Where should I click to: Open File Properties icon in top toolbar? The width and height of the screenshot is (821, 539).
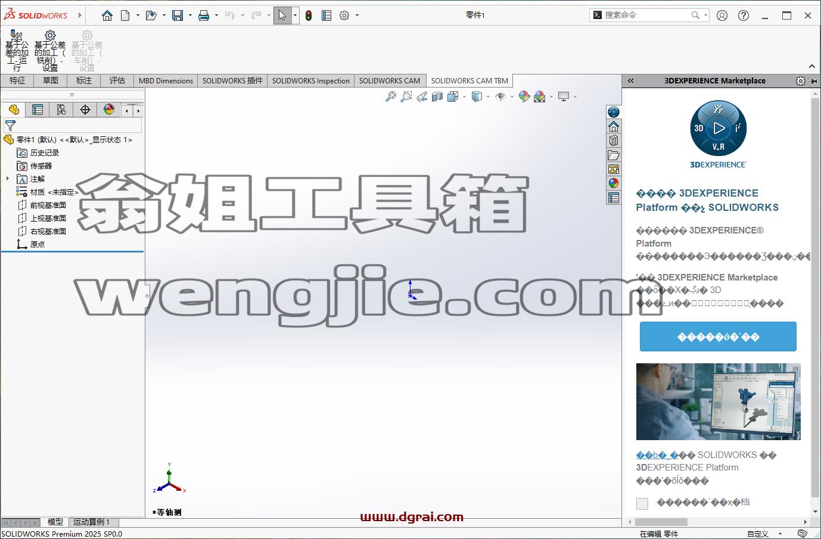[x=326, y=15]
